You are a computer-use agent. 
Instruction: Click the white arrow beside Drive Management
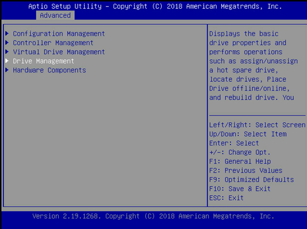[7, 61]
